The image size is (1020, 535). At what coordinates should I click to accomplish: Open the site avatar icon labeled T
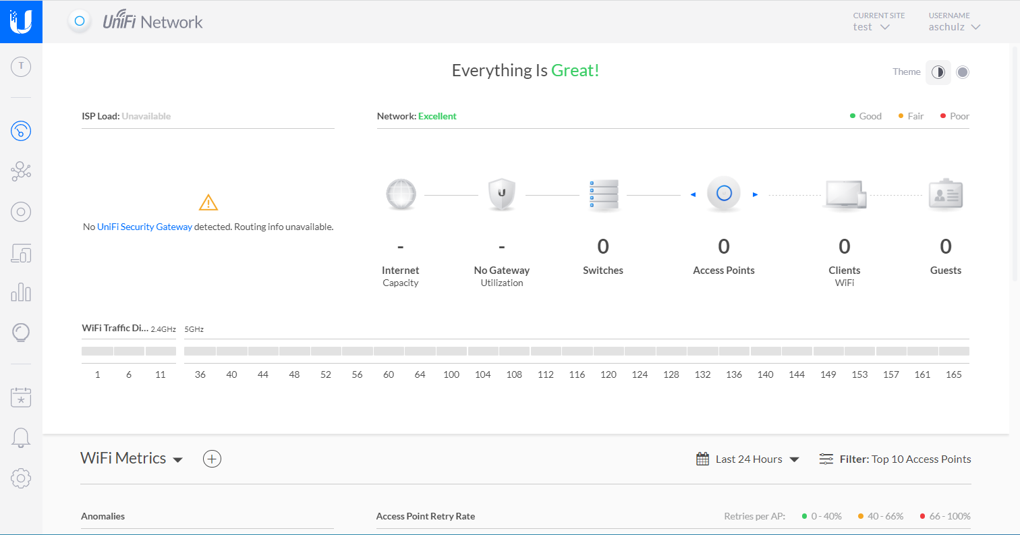tap(22, 66)
